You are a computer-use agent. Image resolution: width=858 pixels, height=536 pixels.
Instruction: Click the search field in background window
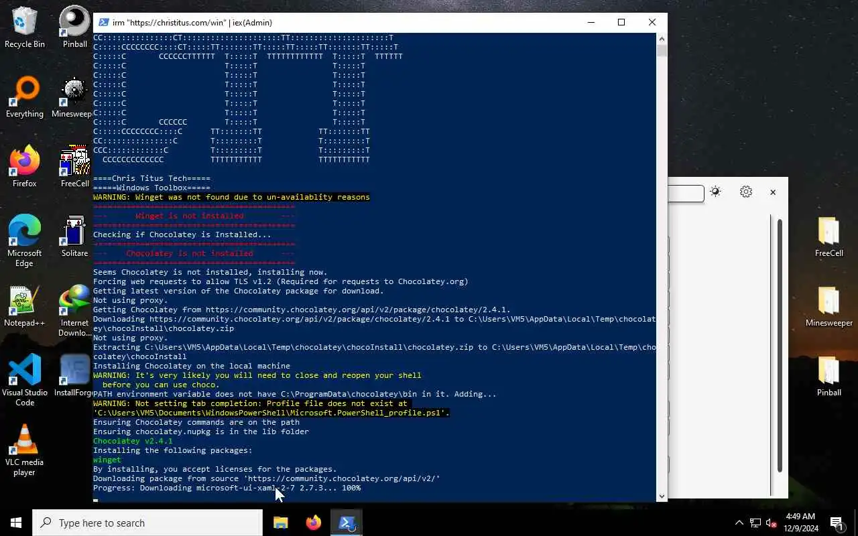click(686, 193)
